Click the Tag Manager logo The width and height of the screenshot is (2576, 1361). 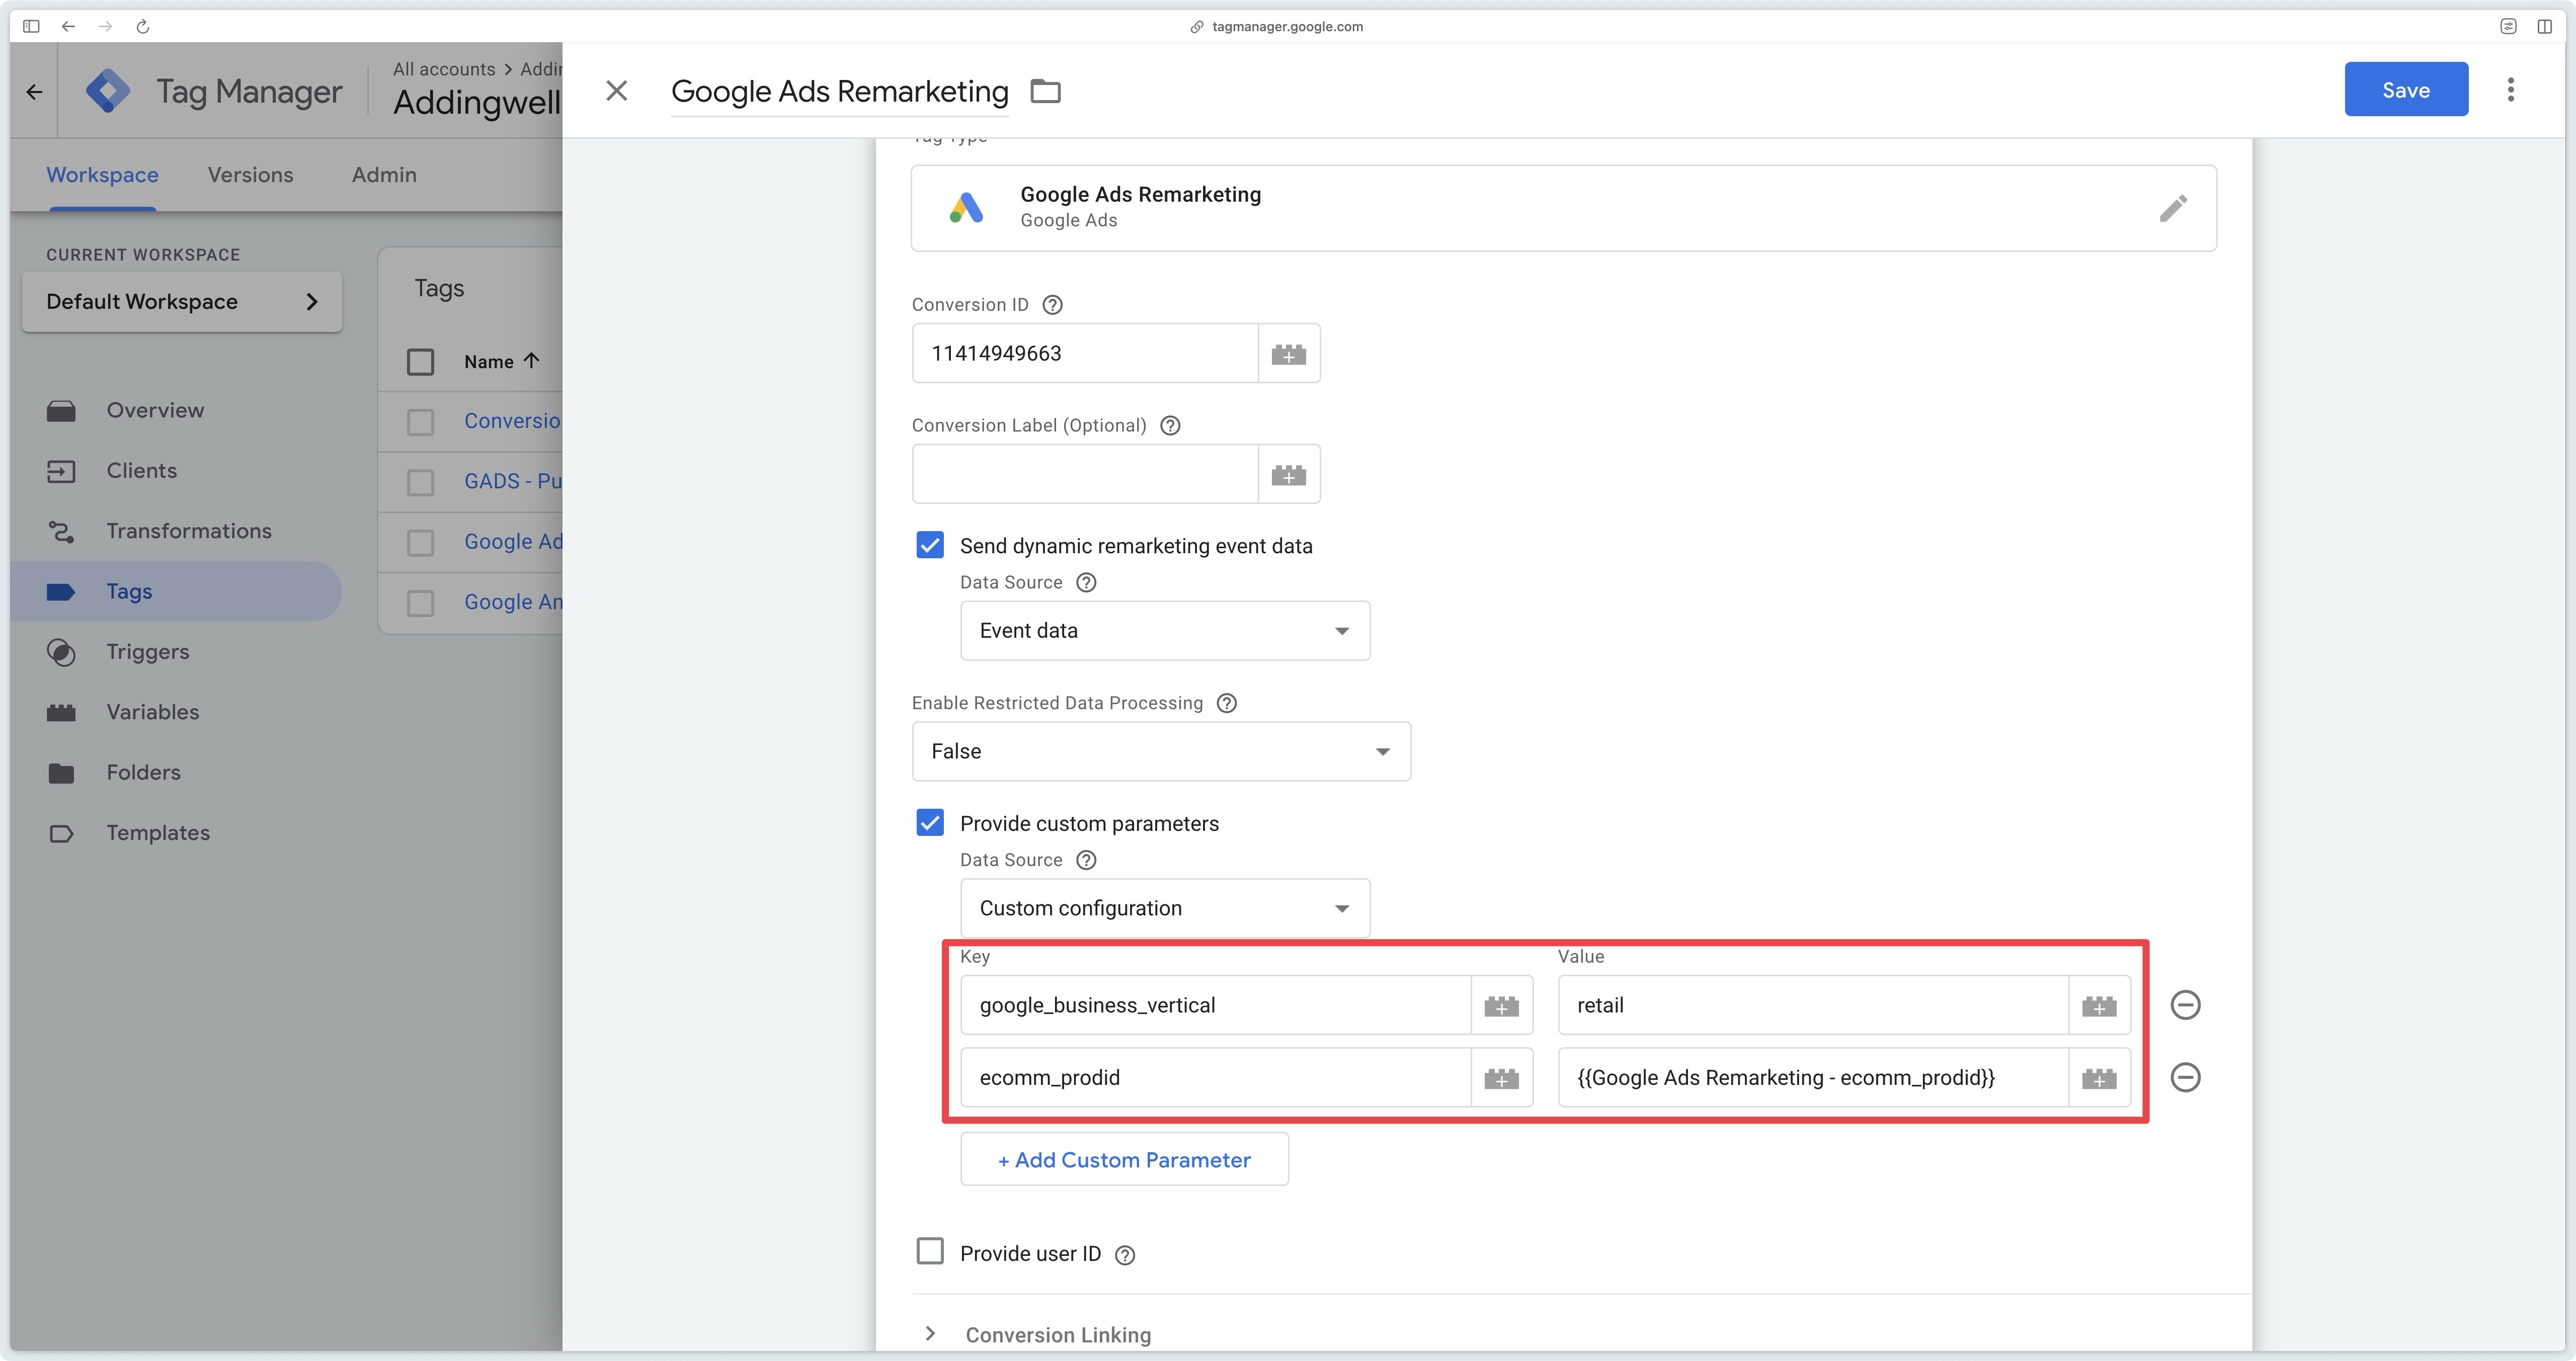click(x=108, y=91)
